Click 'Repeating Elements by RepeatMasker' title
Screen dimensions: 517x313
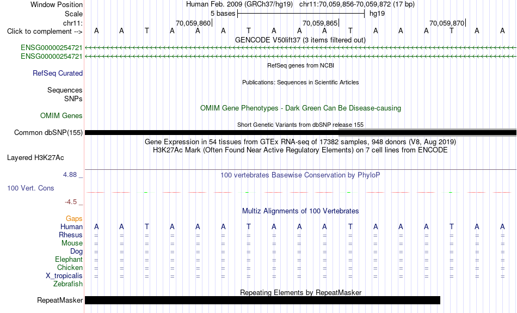pos(301,292)
